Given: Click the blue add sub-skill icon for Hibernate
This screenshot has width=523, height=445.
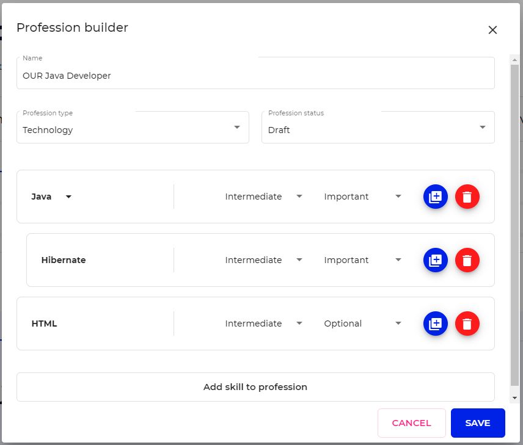Looking at the screenshot, I should (x=435, y=260).
